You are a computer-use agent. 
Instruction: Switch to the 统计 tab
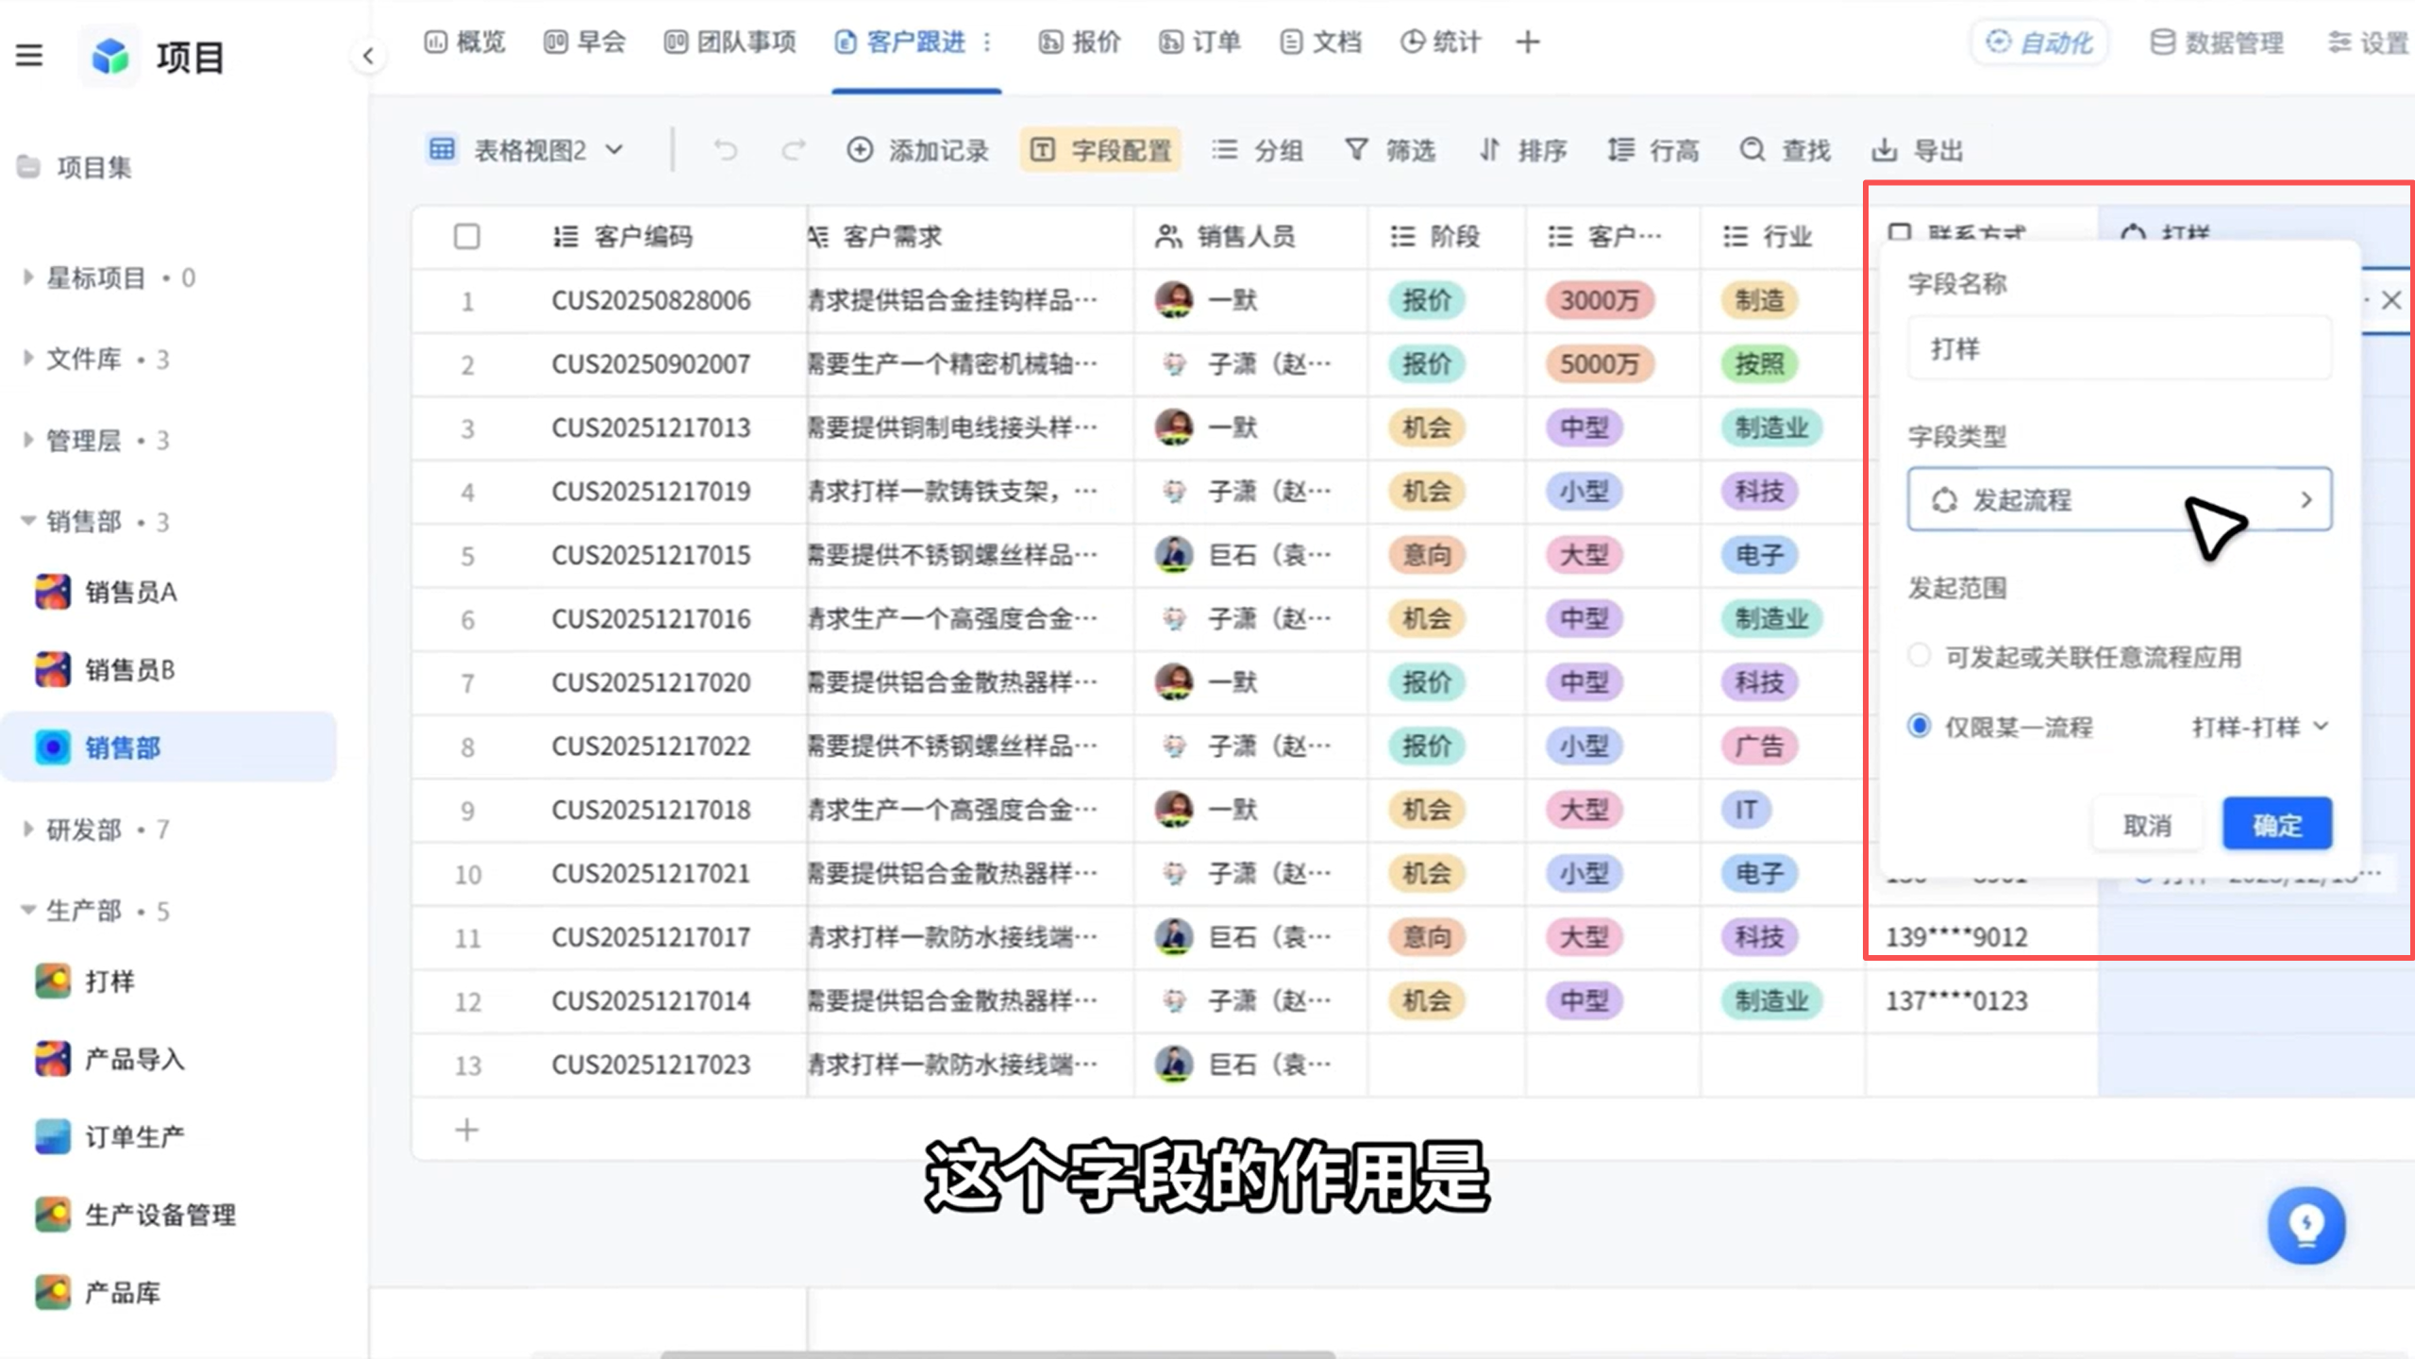[1440, 42]
